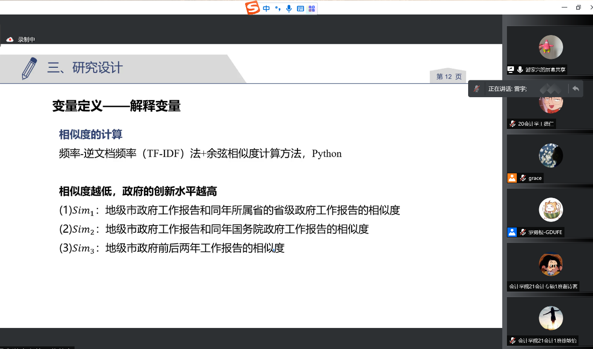Image resolution: width=593 pixels, height=349 pixels.
Task: Toggle Chinese/English input mode in Sogou bar
Action: pos(267,8)
